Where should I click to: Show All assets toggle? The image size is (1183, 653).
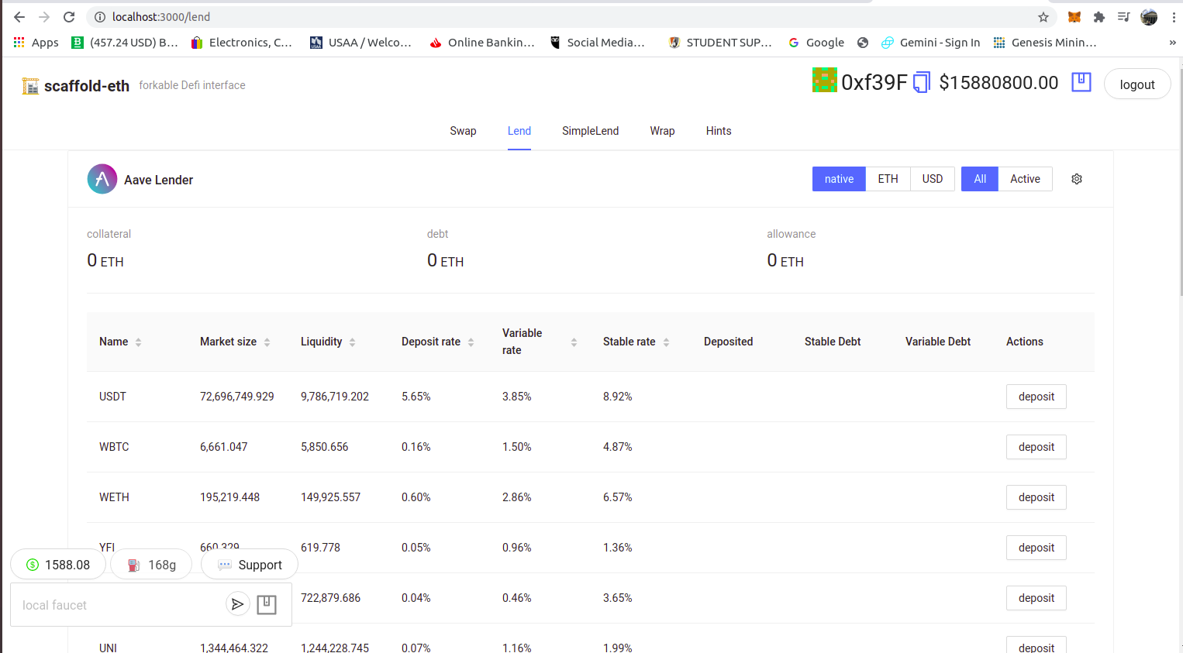click(980, 179)
